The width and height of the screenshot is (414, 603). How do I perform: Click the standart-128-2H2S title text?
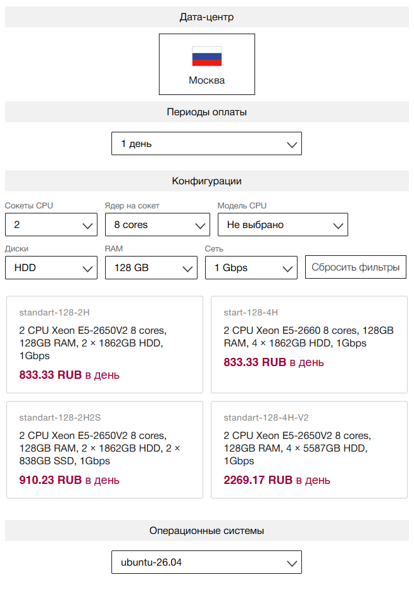pyautogui.click(x=60, y=417)
